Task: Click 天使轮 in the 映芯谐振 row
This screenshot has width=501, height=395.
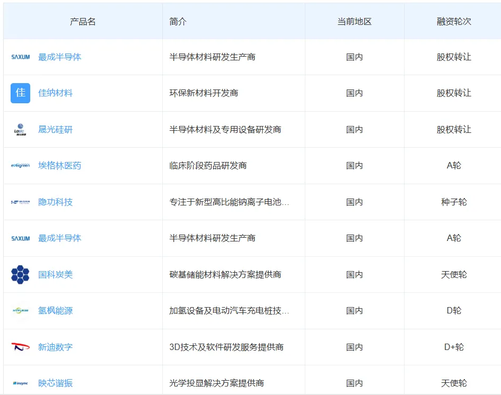Action: (454, 383)
